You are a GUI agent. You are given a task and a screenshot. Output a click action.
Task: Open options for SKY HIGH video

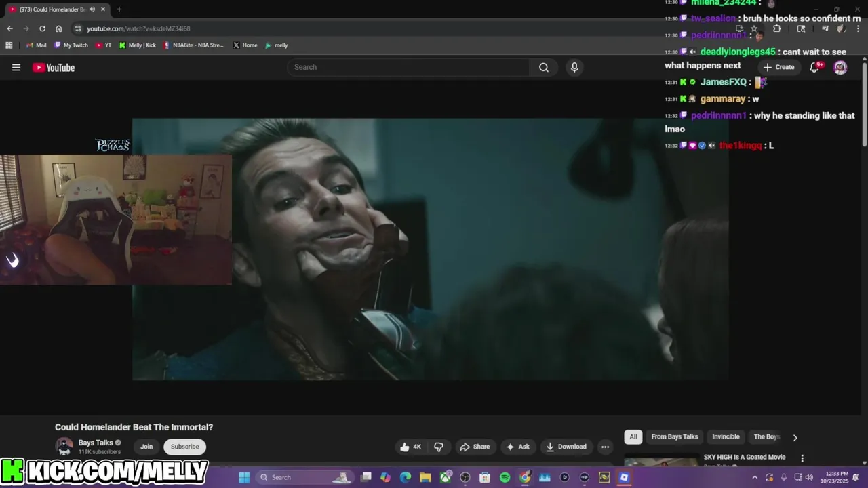pos(802,458)
